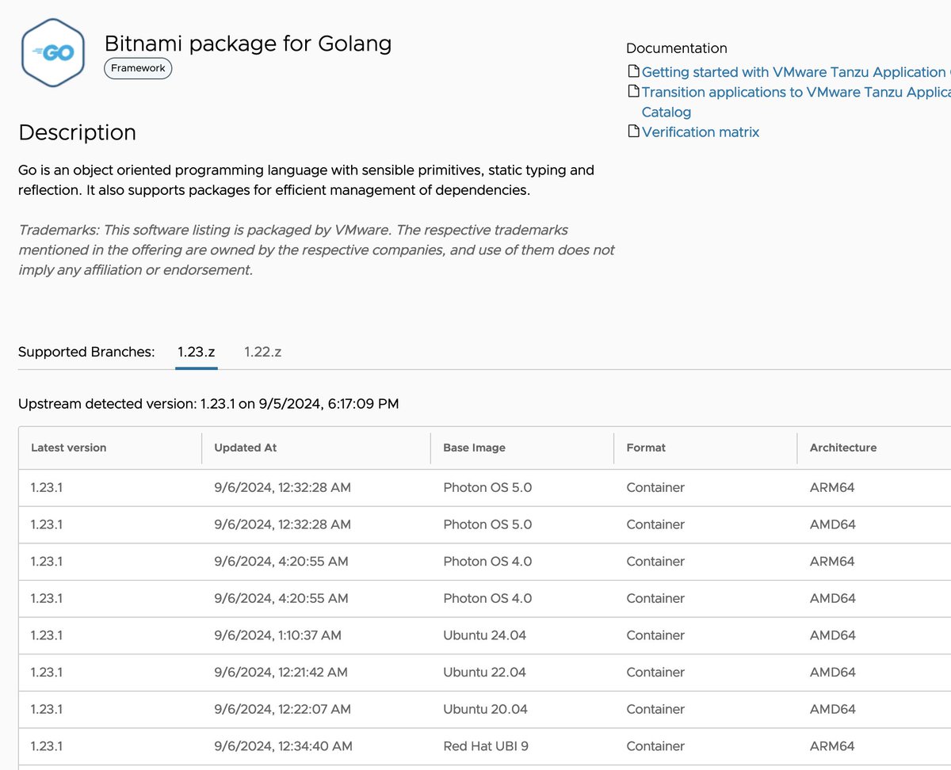This screenshot has height=770, width=951.
Task: Click the Upstream detected version 1.23.1 line
Action: 208,404
